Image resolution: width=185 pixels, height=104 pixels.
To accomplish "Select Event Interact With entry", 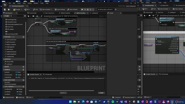I will 12,34.
